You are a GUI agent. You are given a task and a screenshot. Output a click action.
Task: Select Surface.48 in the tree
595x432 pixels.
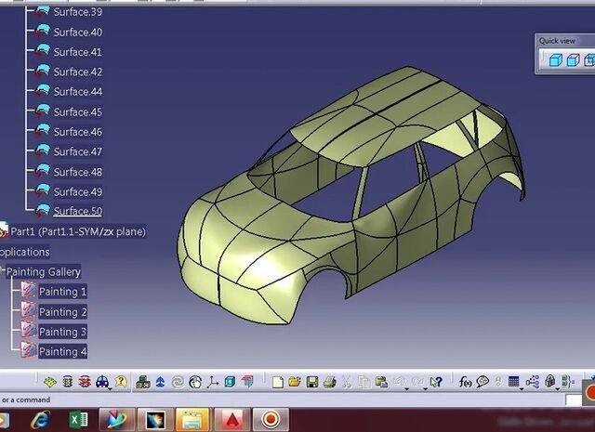78,172
